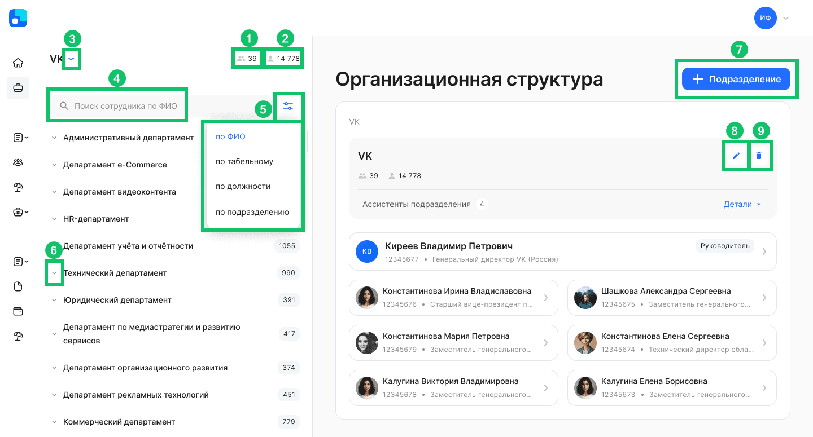
Task: Click the Руководитель badge
Action: point(725,246)
